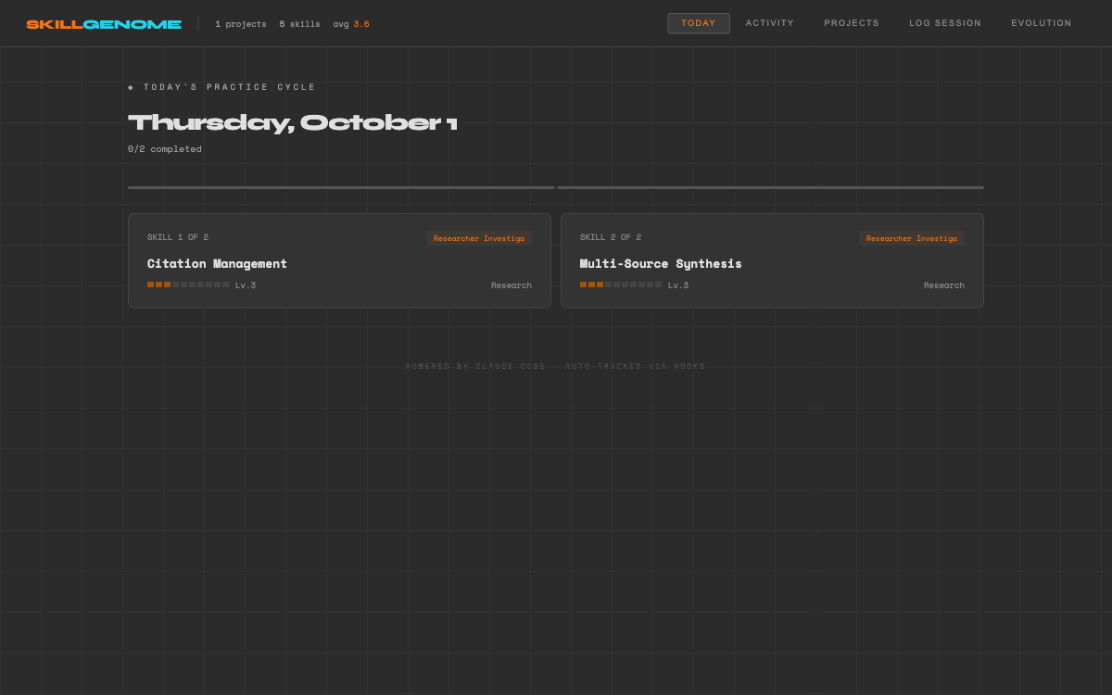Viewport: 1112px width, 695px height.
Task: Click the 'Thursday, October 1' heading
Action: [x=293, y=122]
